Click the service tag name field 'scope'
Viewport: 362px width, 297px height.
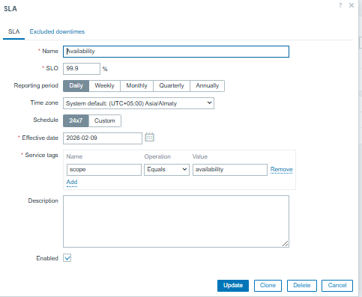click(104, 170)
